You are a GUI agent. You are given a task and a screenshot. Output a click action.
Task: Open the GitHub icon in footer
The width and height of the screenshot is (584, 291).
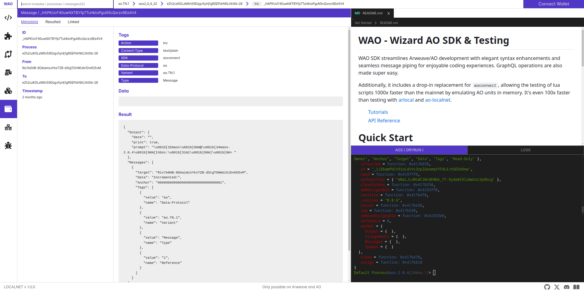click(x=547, y=287)
